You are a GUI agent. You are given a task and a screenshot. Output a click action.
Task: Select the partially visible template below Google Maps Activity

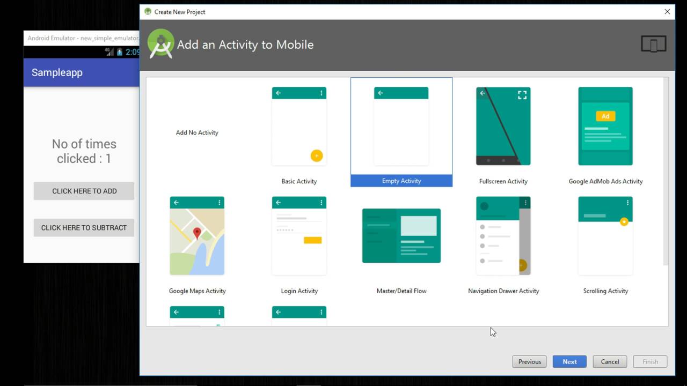197,315
